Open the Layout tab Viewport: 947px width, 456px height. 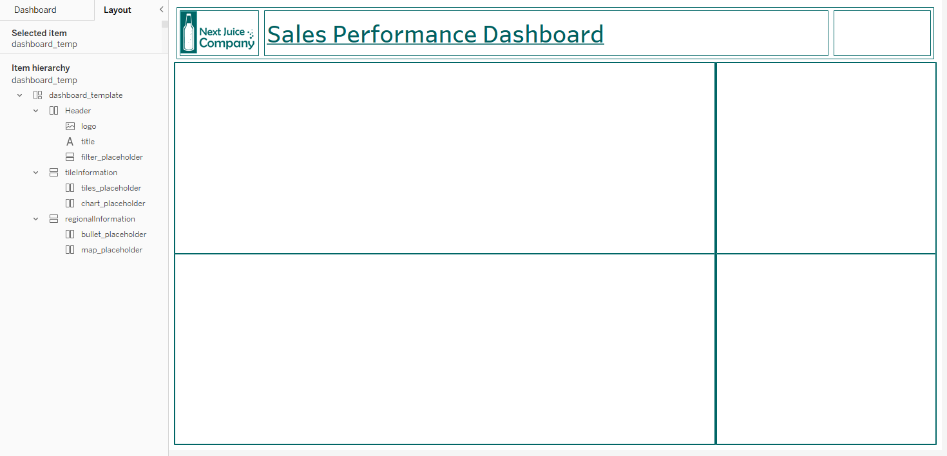pyautogui.click(x=117, y=10)
